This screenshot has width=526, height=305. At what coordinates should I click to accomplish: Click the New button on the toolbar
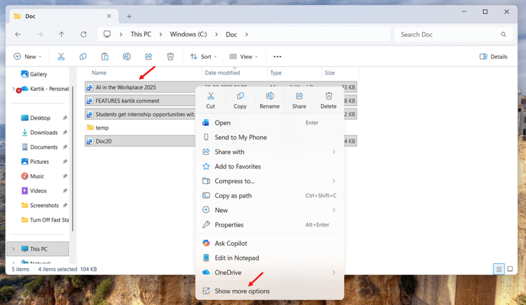coord(28,56)
